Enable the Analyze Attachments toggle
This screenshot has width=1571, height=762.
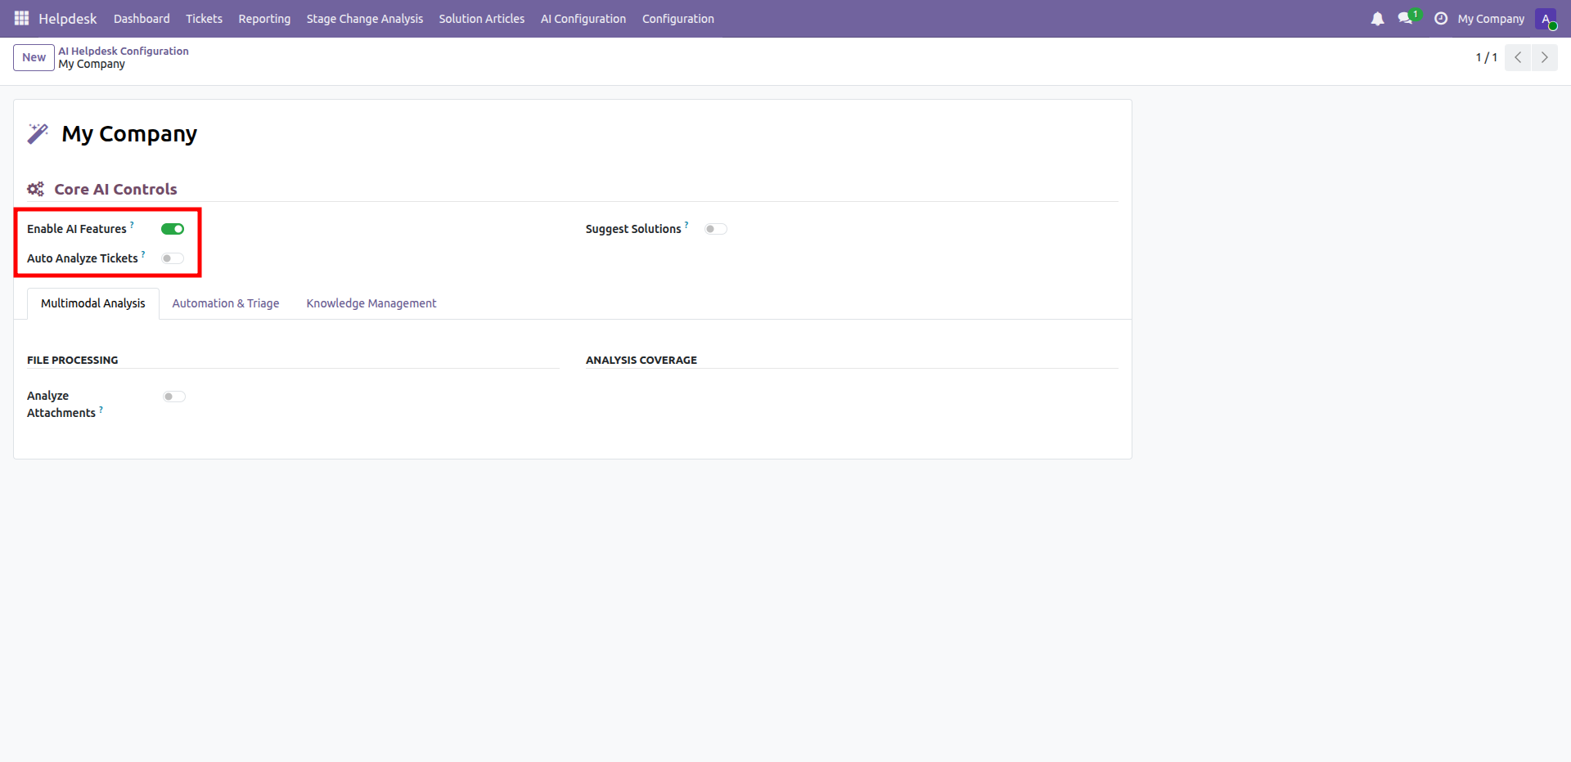click(x=174, y=397)
